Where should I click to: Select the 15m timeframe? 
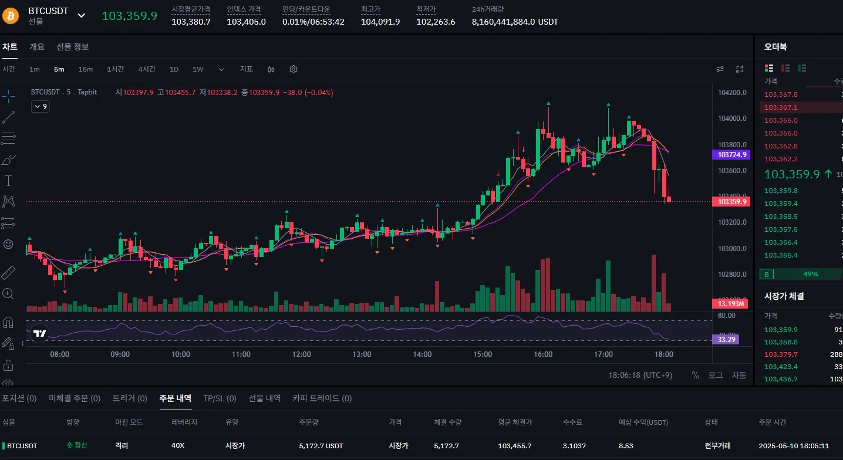(86, 69)
